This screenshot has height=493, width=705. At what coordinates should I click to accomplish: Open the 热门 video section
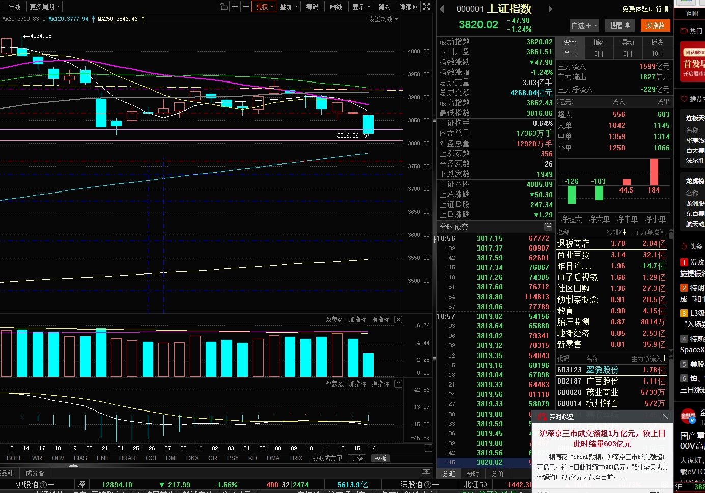[x=693, y=31]
